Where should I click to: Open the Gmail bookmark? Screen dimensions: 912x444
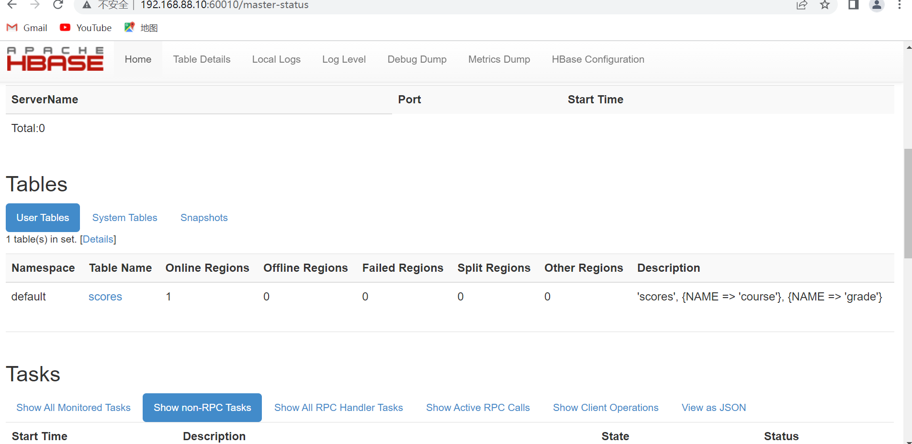coord(27,28)
